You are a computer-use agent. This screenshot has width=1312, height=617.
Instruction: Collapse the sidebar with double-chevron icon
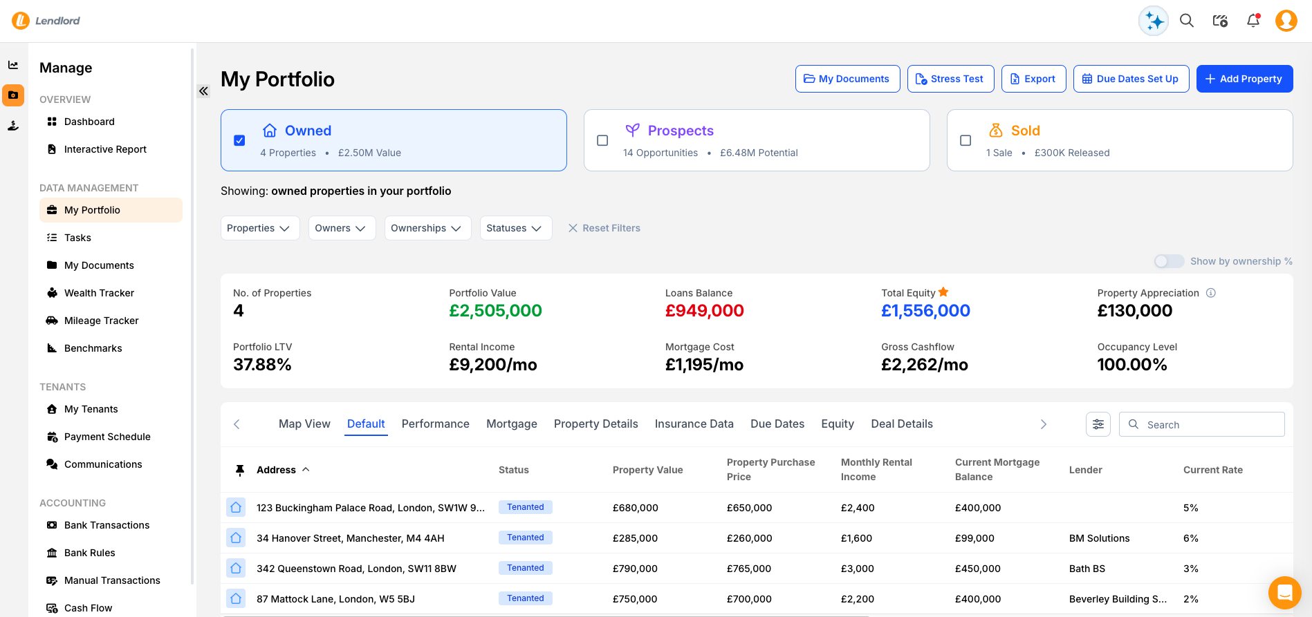(x=203, y=91)
